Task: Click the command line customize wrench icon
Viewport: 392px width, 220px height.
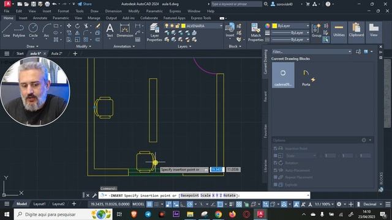Action: 94,196
